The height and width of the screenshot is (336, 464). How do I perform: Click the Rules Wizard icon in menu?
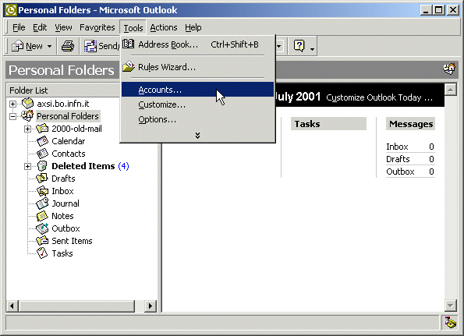coord(129,66)
